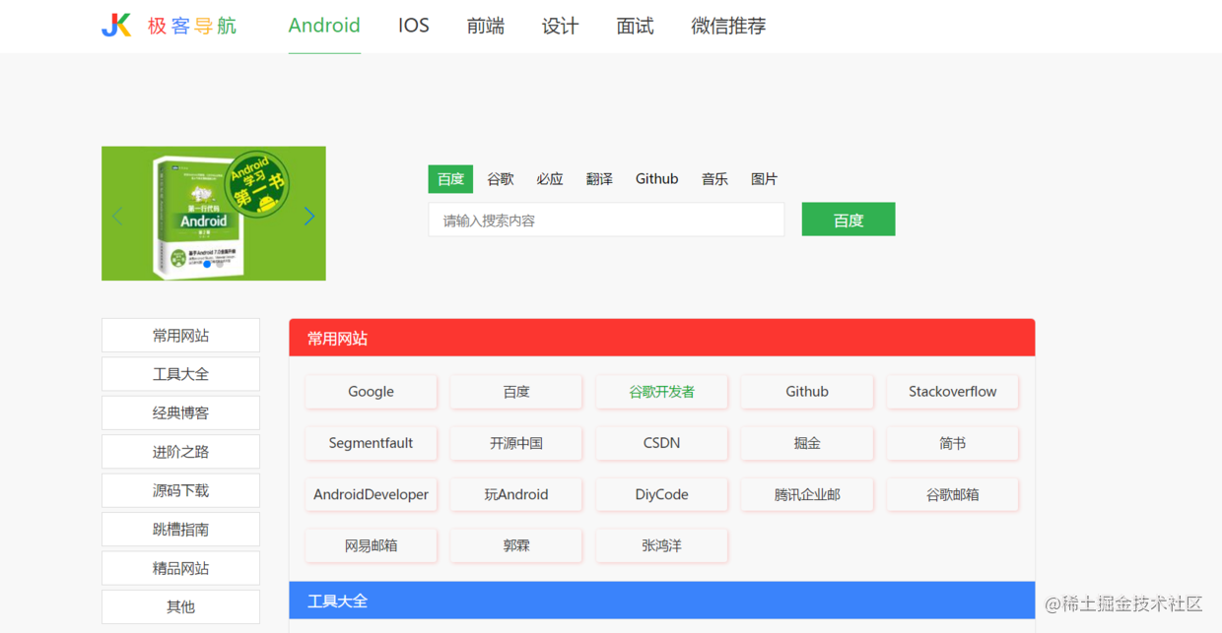Open the Segmentfault link
The height and width of the screenshot is (633, 1222).
(x=371, y=443)
